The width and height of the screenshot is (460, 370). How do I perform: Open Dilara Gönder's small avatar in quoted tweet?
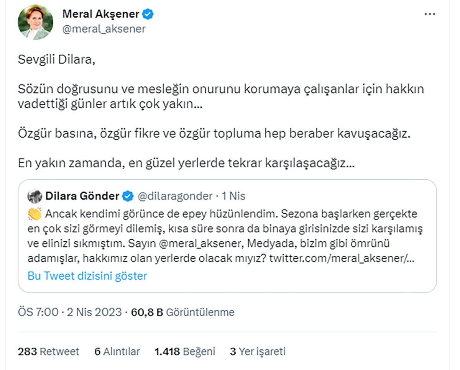click(35, 196)
